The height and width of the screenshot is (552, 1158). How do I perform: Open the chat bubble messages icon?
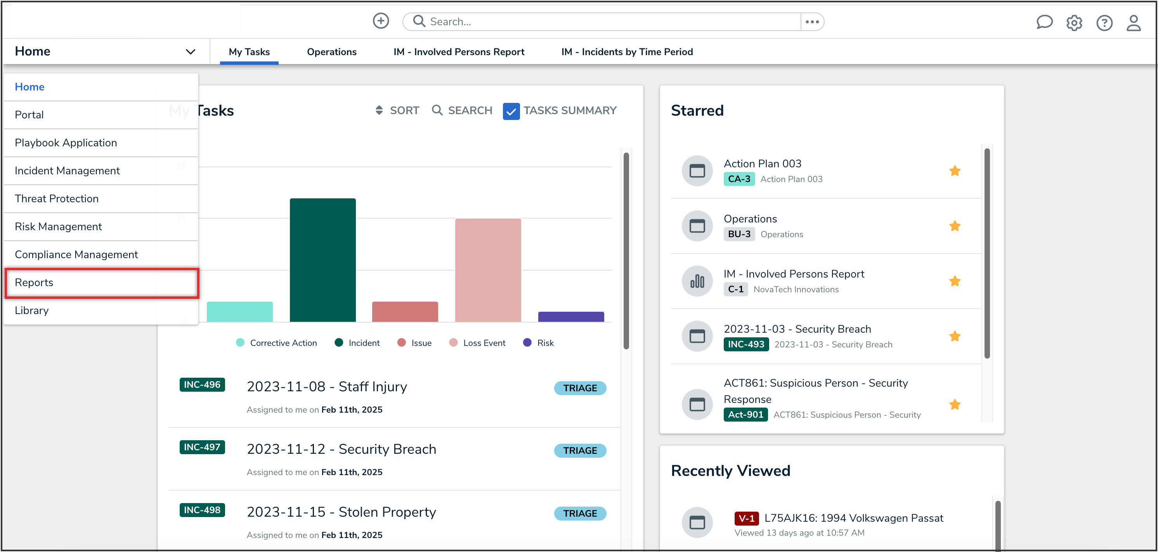pyautogui.click(x=1044, y=22)
